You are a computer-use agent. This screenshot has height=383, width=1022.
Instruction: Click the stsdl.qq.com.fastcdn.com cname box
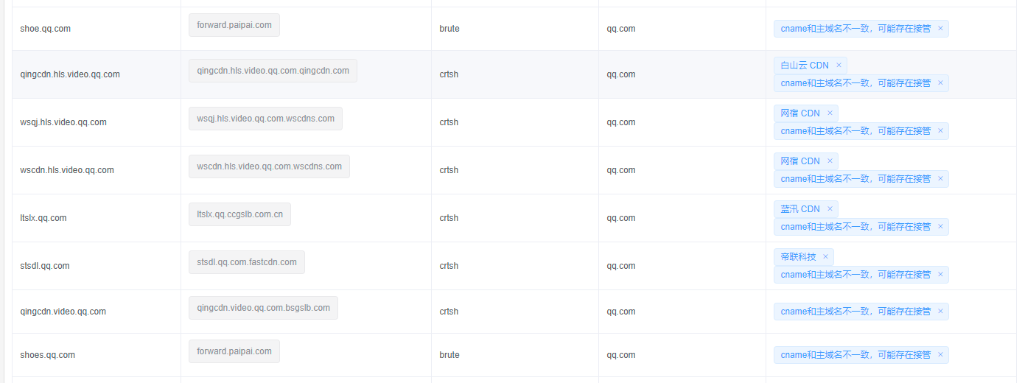pos(247,262)
